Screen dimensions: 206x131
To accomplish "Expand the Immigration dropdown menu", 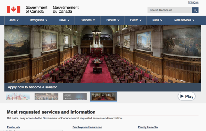I will 38,20.
